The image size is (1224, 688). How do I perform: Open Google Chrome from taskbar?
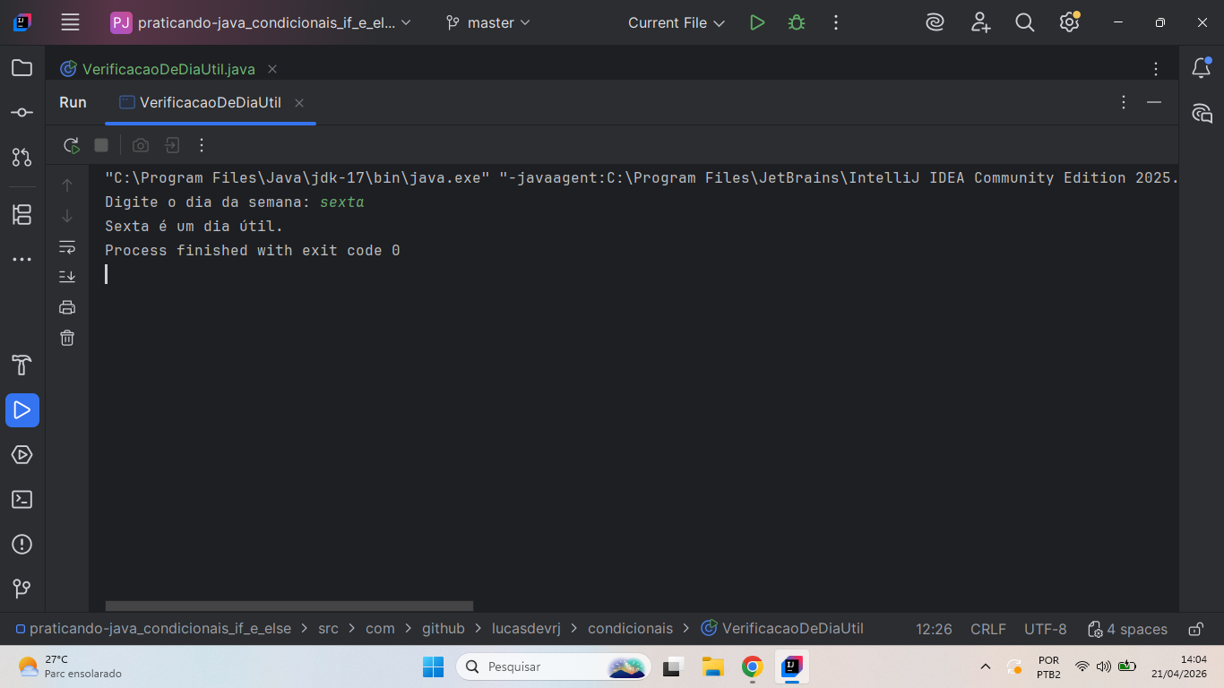[752, 666]
